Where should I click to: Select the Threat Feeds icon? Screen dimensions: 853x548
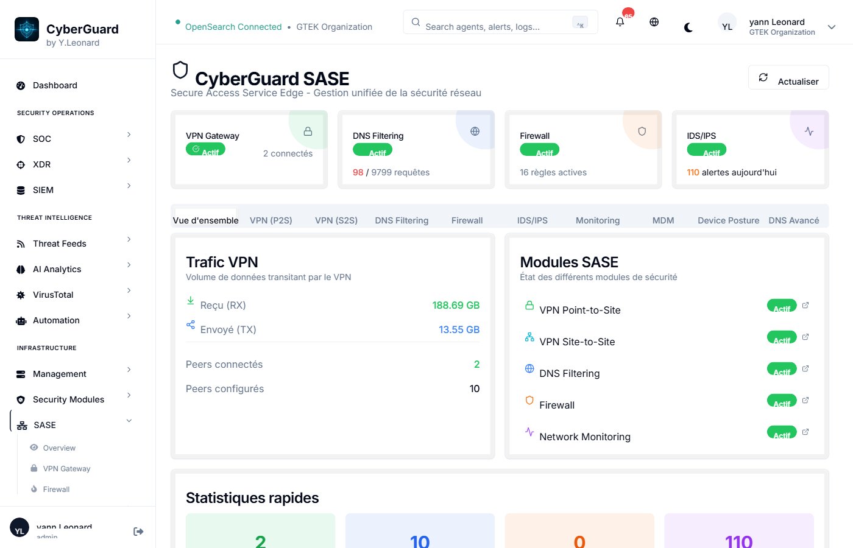21,243
